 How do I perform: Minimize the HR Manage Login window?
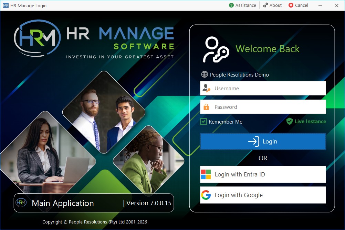point(320,5)
